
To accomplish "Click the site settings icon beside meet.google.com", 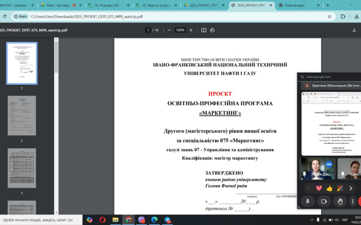I will pyautogui.click(x=302, y=77).
